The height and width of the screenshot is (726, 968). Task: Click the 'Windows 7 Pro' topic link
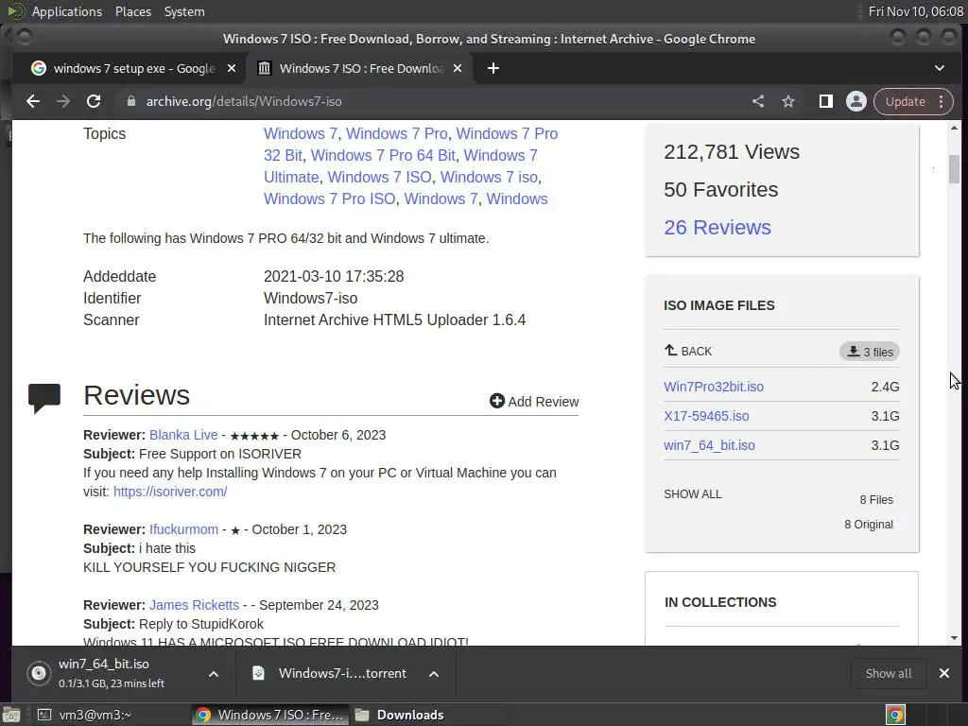pos(396,134)
